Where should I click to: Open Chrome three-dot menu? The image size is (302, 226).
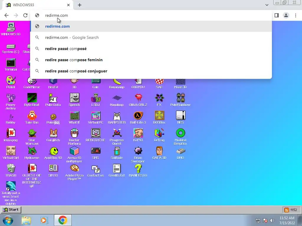(x=296, y=15)
